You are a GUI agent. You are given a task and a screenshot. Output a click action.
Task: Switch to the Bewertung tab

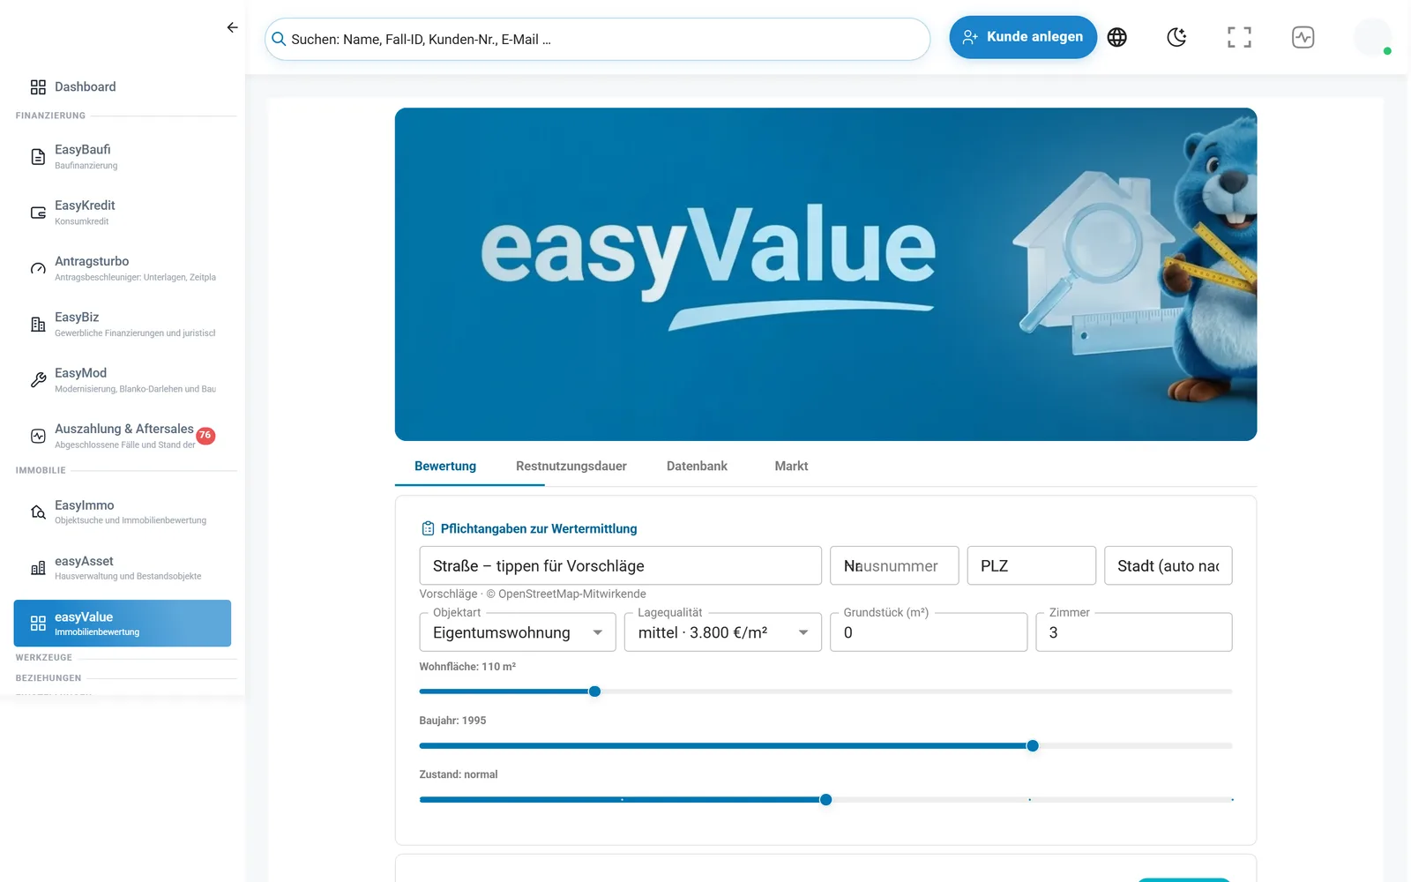pos(445,466)
